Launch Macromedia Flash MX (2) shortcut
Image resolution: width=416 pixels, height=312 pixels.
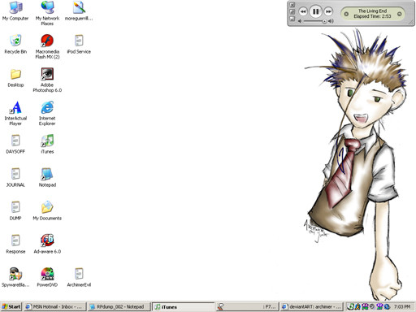click(47, 46)
